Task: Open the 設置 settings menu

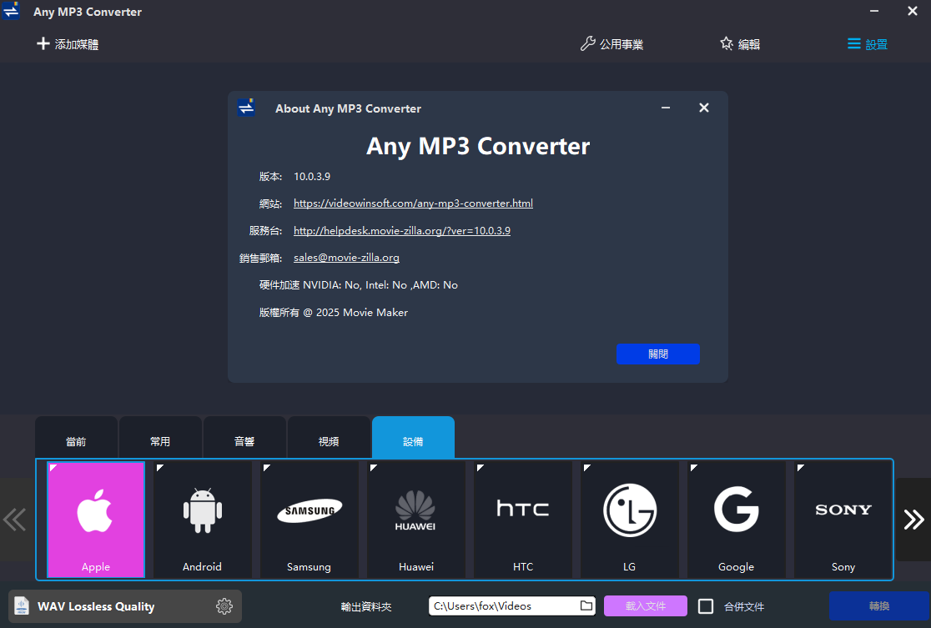Action: pos(868,44)
